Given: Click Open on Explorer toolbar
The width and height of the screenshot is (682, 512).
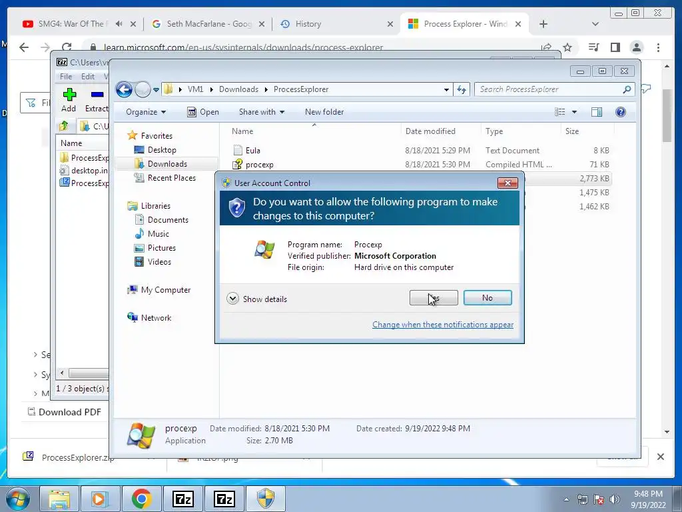Looking at the screenshot, I should click(x=203, y=112).
